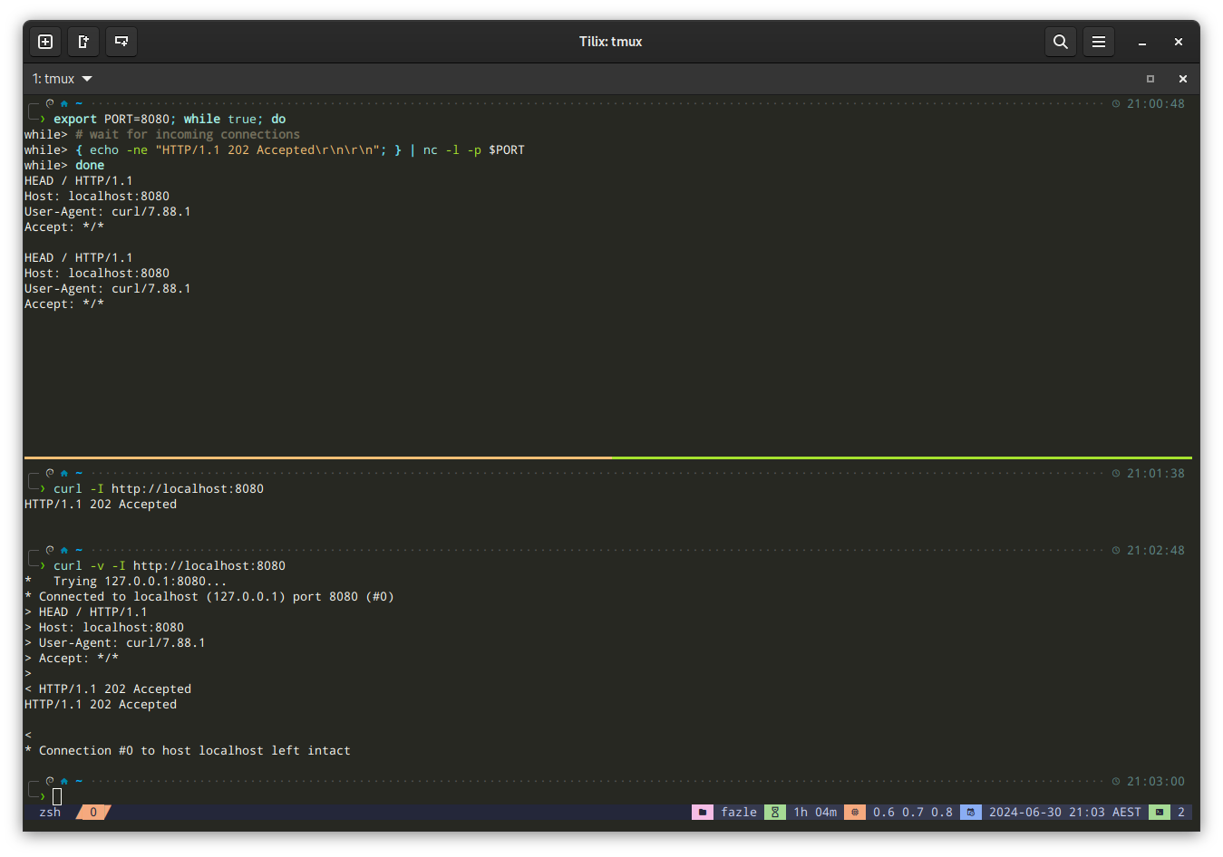Click the home icon on the 21:00:48 prompt
The image size is (1223, 857).
tap(64, 103)
